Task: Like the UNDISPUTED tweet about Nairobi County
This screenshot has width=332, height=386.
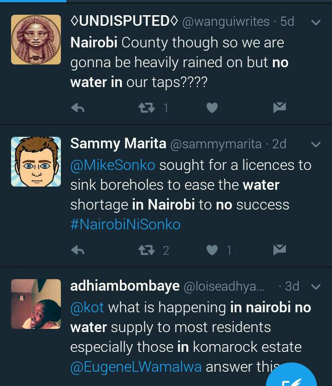Action: [212, 108]
